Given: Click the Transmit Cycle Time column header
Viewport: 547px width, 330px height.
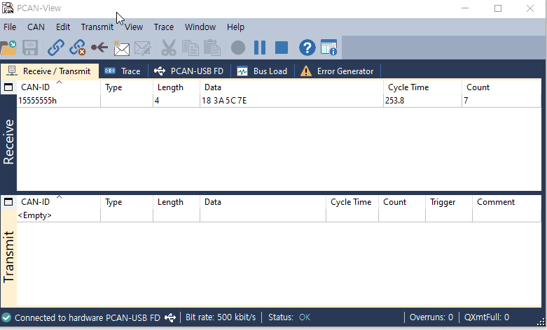Looking at the screenshot, I should coord(352,202).
